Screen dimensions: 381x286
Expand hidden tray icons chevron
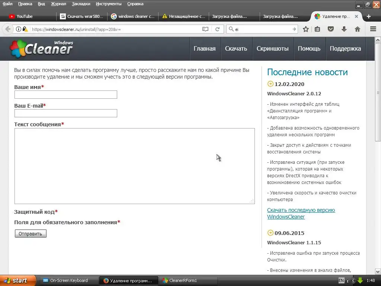coord(353,280)
